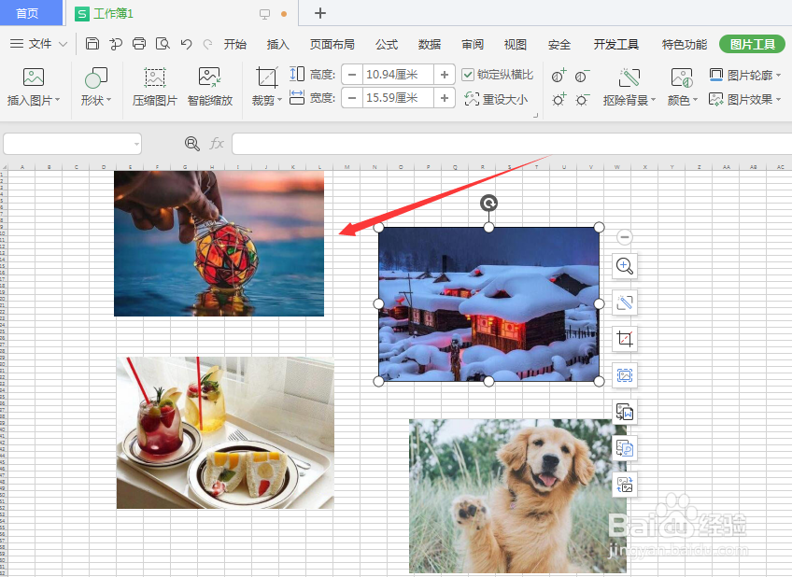792x577 pixels.
Task: Redo the last action
Action: point(207,44)
